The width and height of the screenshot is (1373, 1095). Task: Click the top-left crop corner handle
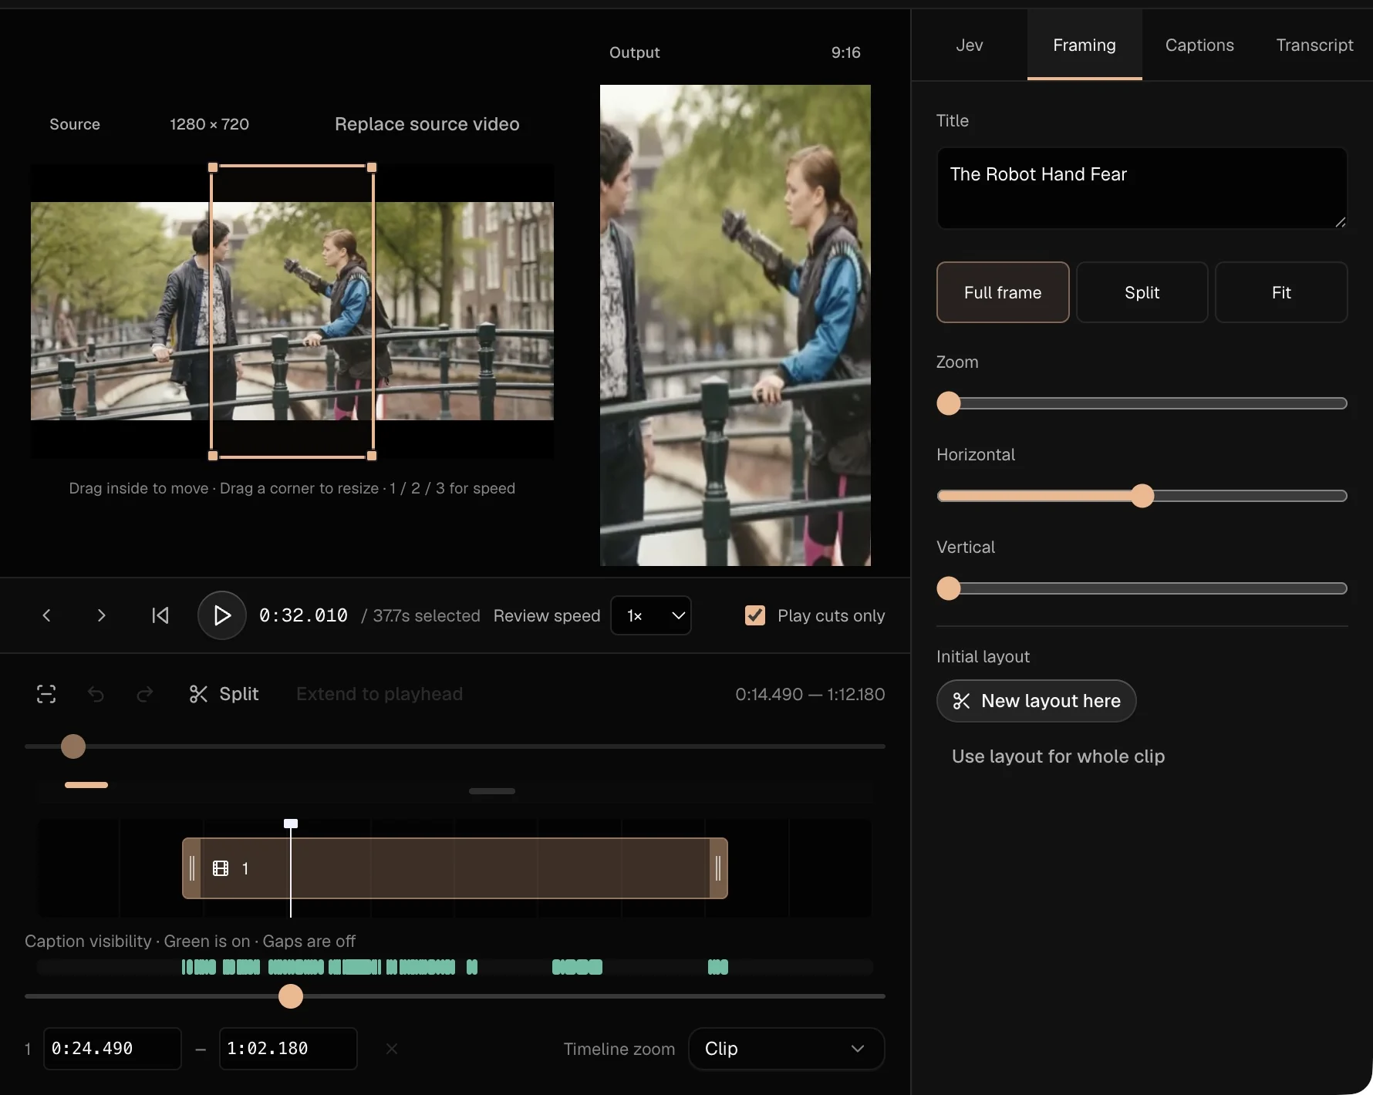click(x=213, y=167)
